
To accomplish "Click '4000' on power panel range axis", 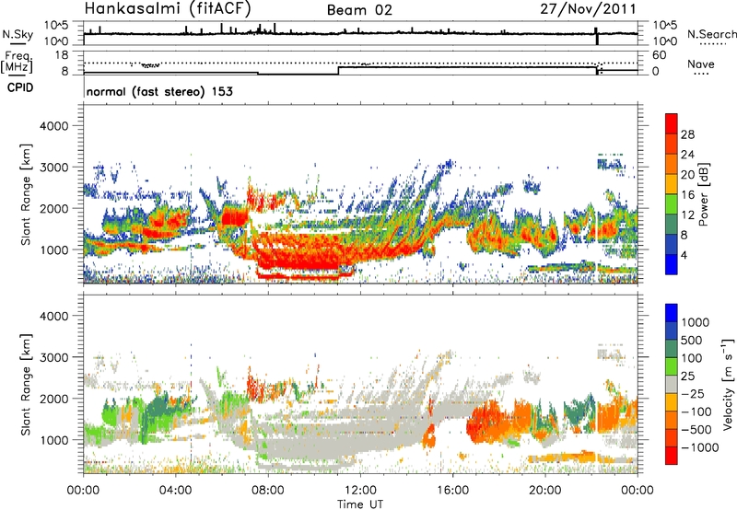I will 53,126.
